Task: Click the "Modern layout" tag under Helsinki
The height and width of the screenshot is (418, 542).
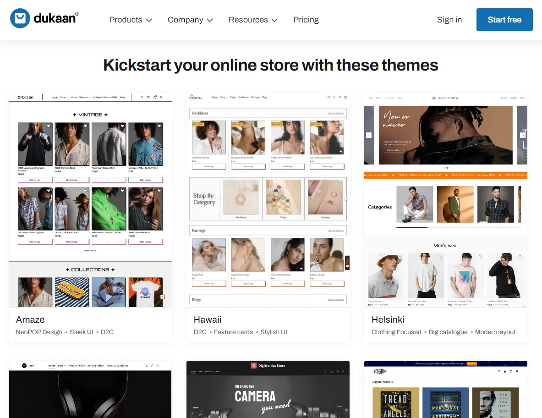Action: pos(495,332)
